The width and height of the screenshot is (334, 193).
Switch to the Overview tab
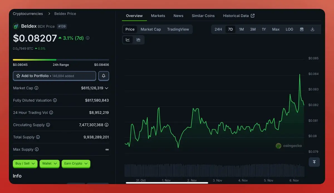(134, 16)
